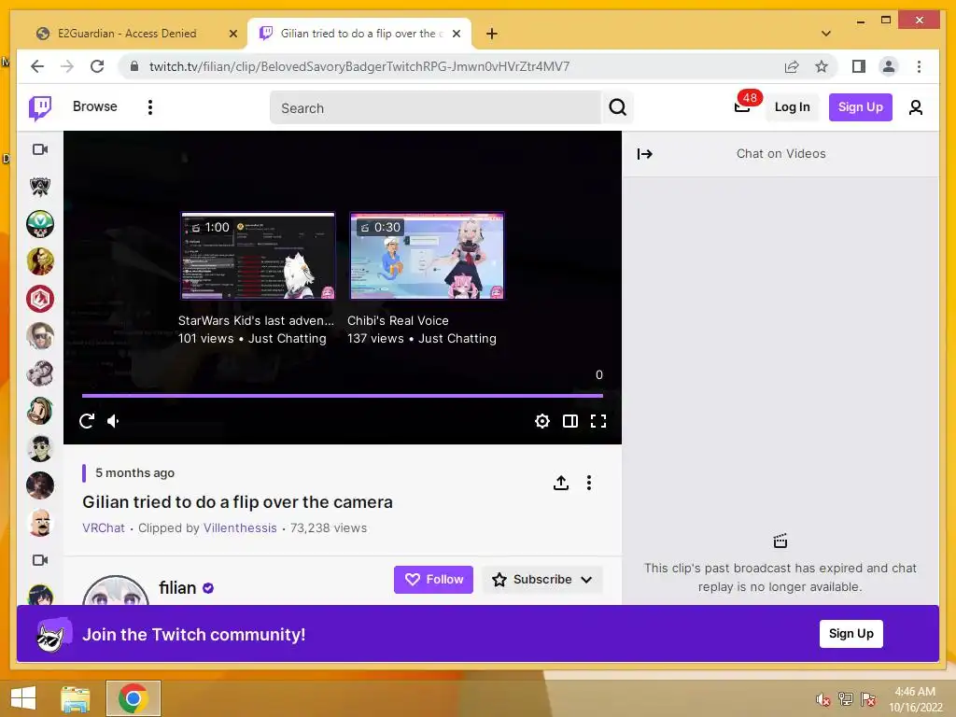Open the Chrome three-dot menu

[919, 66]
